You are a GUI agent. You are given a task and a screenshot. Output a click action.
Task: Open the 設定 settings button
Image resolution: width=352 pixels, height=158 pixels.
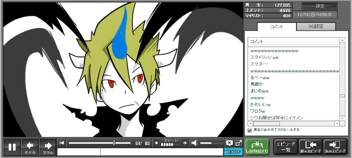(x=320, y=6)
